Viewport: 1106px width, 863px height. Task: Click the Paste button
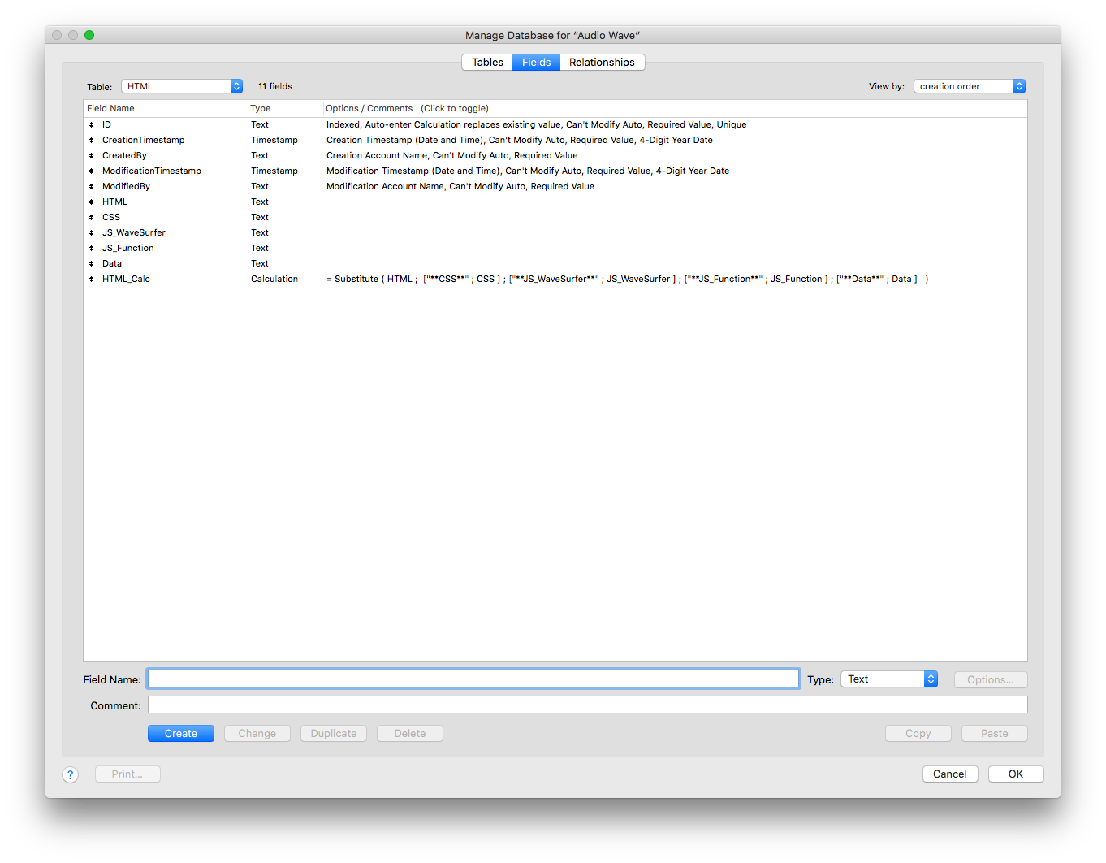[995, 733]
